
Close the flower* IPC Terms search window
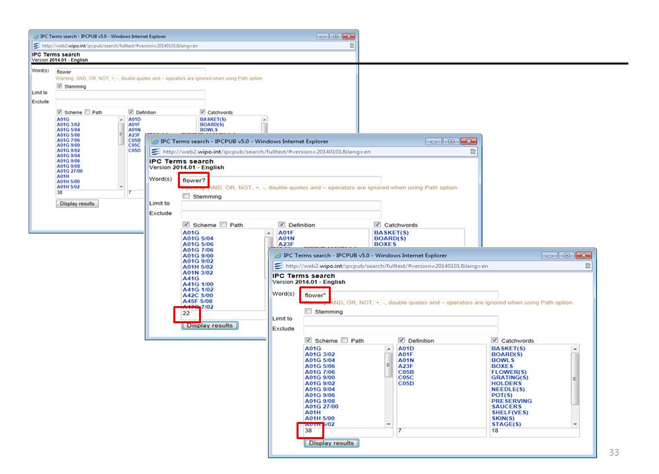(x=583, y=255)
